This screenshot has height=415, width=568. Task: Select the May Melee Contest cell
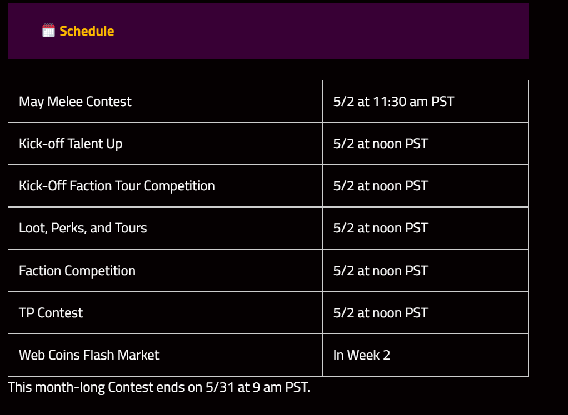tap(165, 102)
